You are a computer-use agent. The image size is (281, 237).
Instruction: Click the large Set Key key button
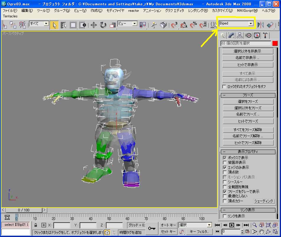coord(152,228)
